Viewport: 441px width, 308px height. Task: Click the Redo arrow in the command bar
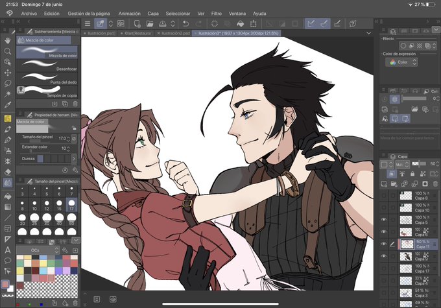198,23
